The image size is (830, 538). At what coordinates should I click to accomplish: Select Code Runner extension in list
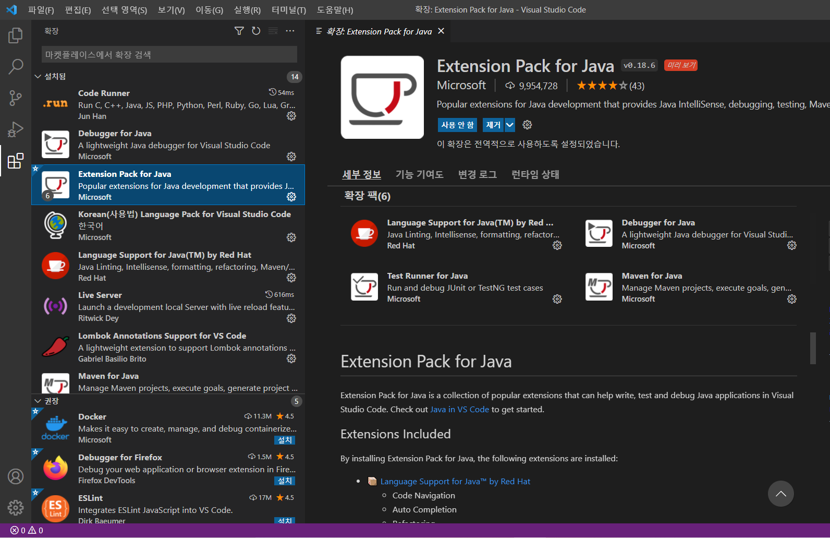point(168,104)
